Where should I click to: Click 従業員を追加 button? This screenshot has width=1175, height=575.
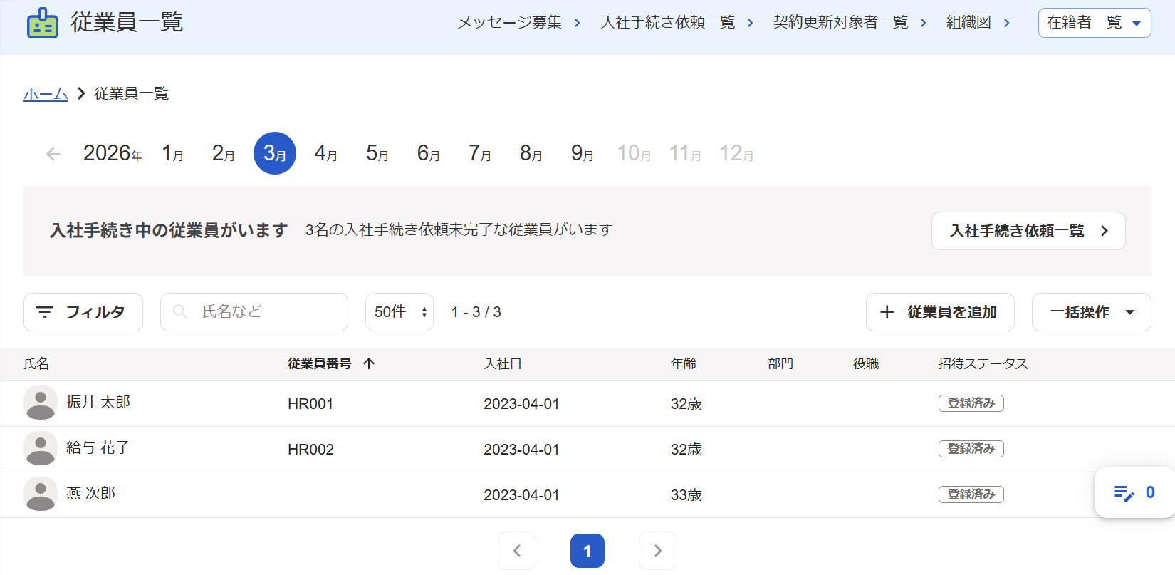(940, 312)
